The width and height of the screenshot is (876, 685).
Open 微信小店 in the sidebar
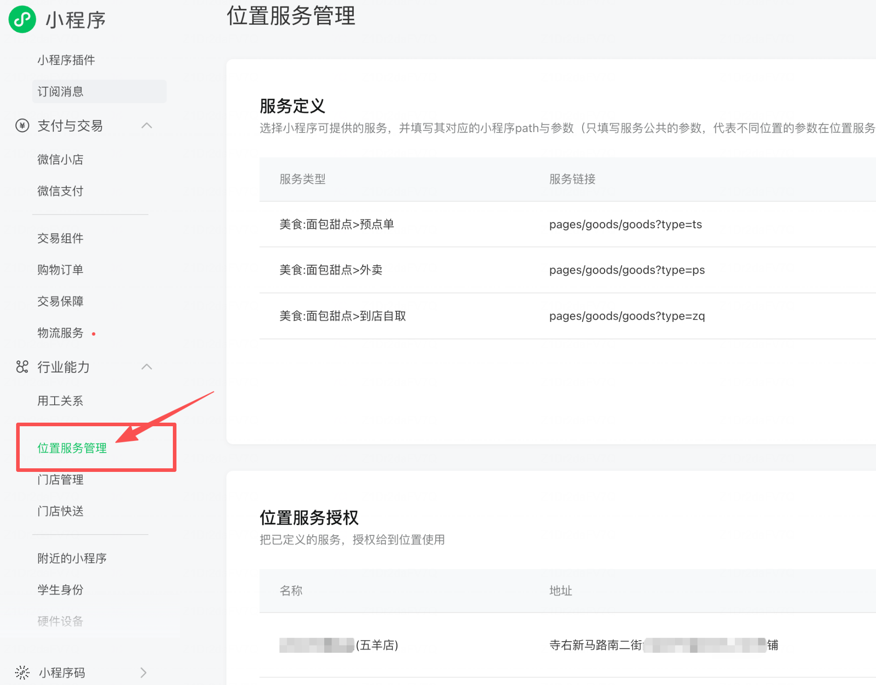tap(60, 159)
